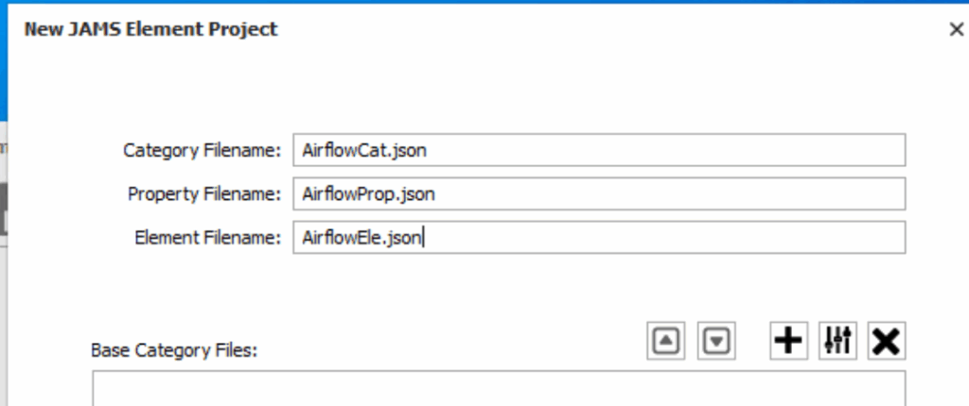The height and width of the screenshot is (406, 969).
Task: Click the background window at left edge
Action: pyautogui.click(x=4, y=189)
